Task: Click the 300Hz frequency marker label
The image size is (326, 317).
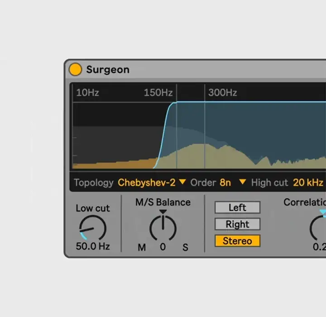Action: pos(222,92)
